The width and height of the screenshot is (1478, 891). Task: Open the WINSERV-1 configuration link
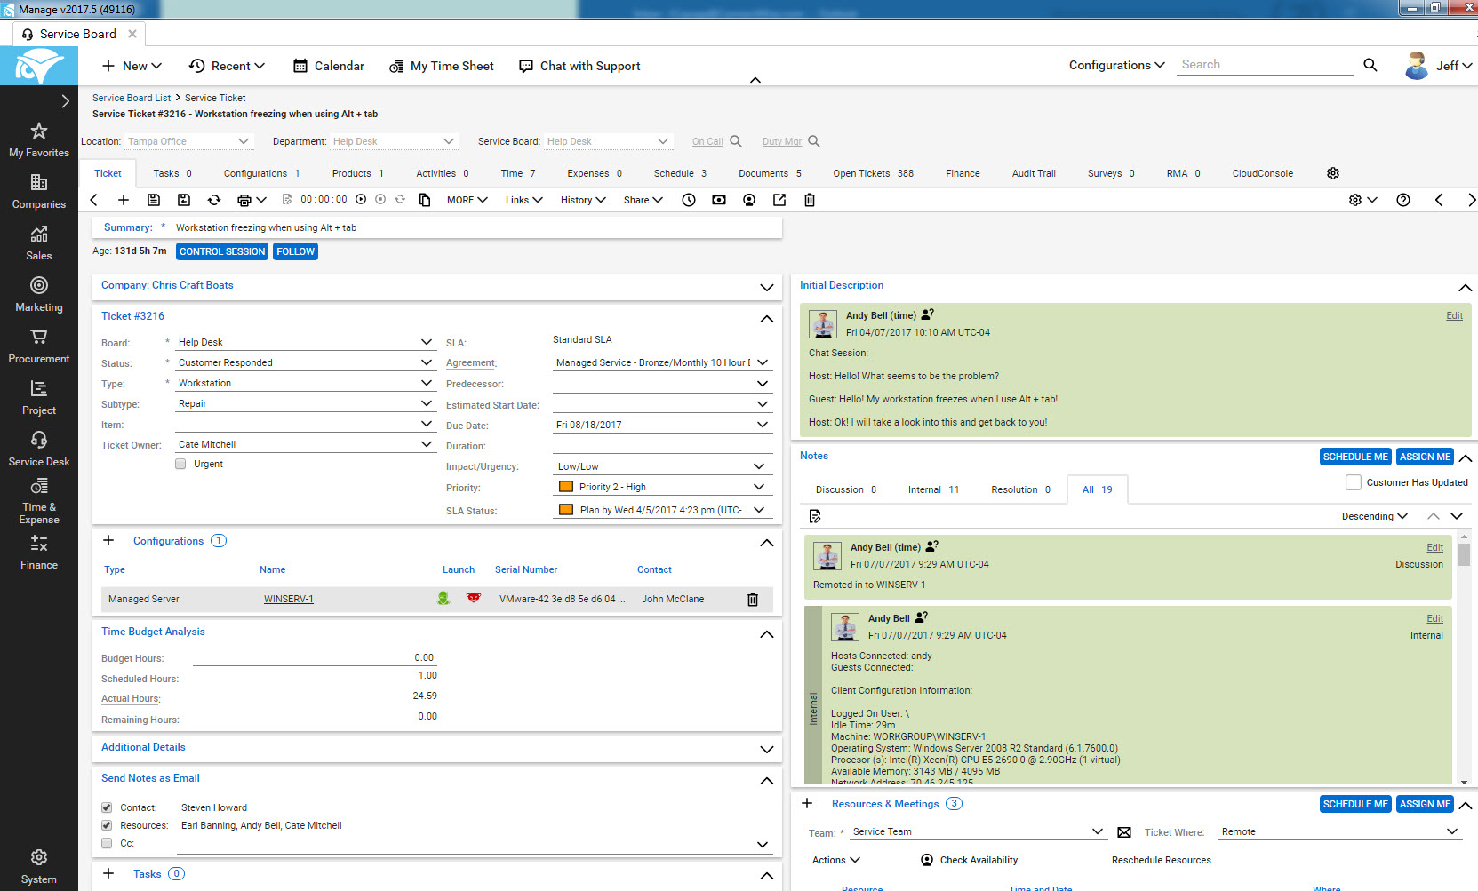288,600
